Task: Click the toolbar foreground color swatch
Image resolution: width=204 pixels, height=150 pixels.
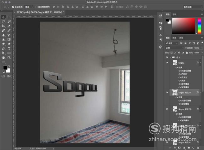Action: [x=5, y=68]
